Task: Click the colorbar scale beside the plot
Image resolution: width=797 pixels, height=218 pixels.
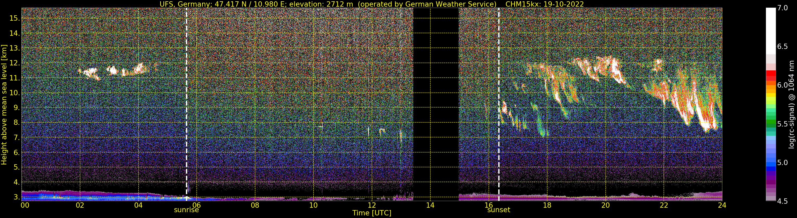Action: (x=771, y=104)
